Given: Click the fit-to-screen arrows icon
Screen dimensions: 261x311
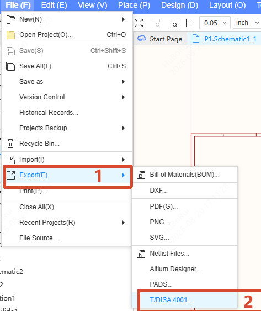Looking at the screenshot, I should [139, 23].
